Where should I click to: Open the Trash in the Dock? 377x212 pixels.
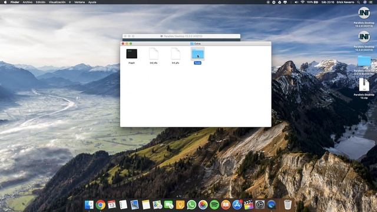tap(287, 205)
